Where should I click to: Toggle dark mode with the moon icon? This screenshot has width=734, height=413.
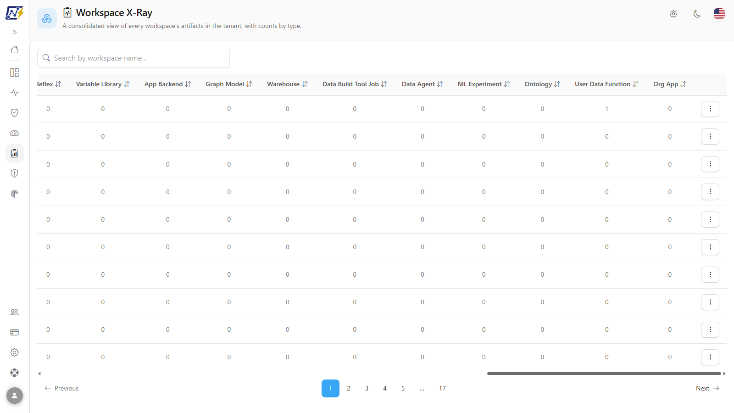click(697, 14)
